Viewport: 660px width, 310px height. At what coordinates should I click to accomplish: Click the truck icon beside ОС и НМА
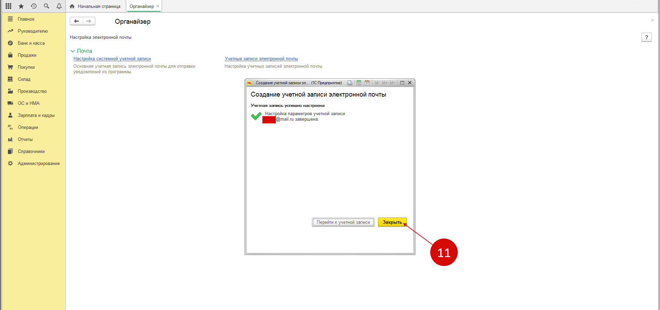point(10,103)
